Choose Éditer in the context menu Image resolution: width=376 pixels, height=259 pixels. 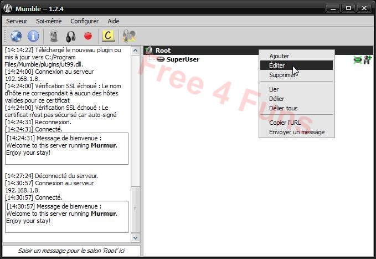tap(277, 65)
